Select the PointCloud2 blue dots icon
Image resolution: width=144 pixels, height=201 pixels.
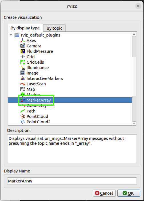point(23,122)
